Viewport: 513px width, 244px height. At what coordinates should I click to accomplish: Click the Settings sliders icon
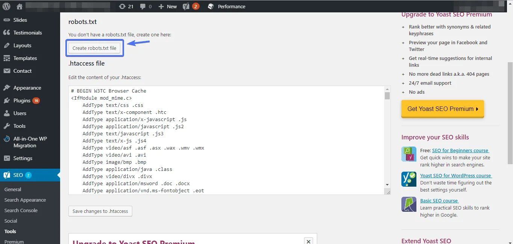pos(6,158)
